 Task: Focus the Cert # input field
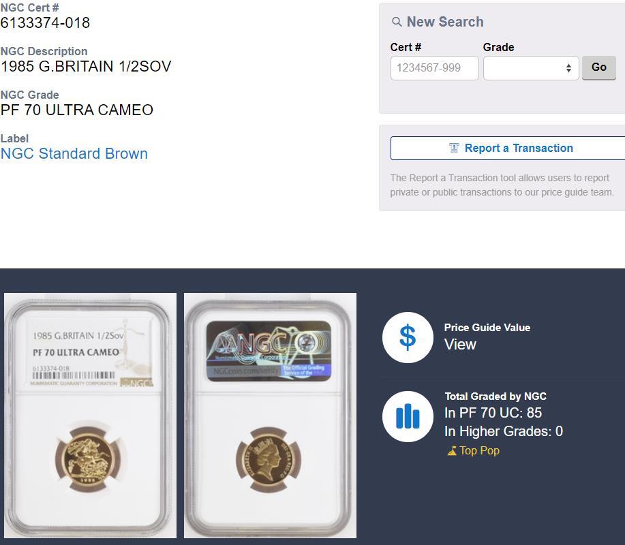[434, 68]
